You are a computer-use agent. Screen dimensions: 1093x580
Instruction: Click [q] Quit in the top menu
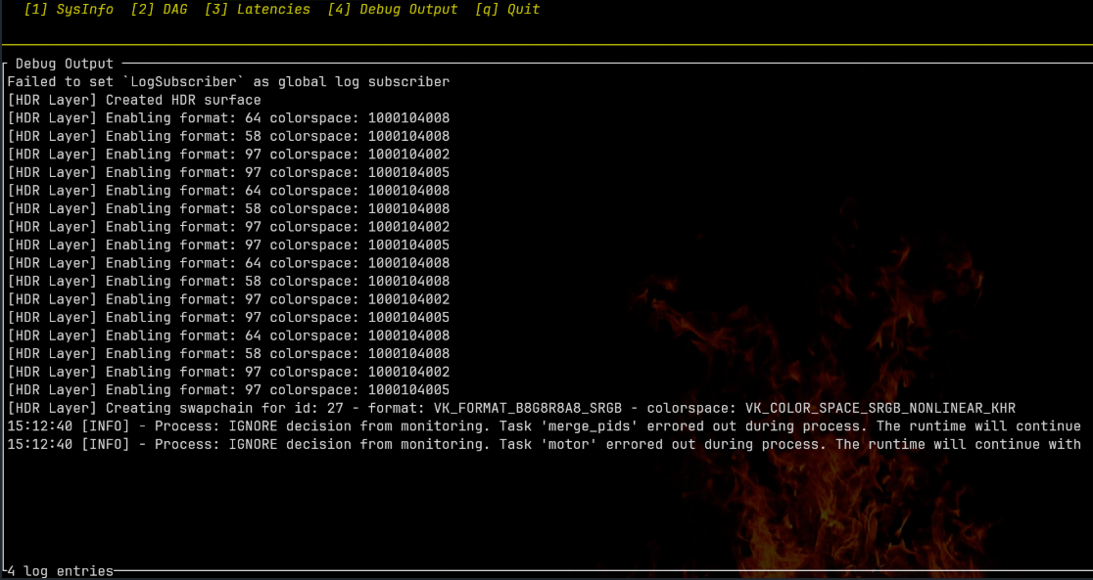(506, 10)
